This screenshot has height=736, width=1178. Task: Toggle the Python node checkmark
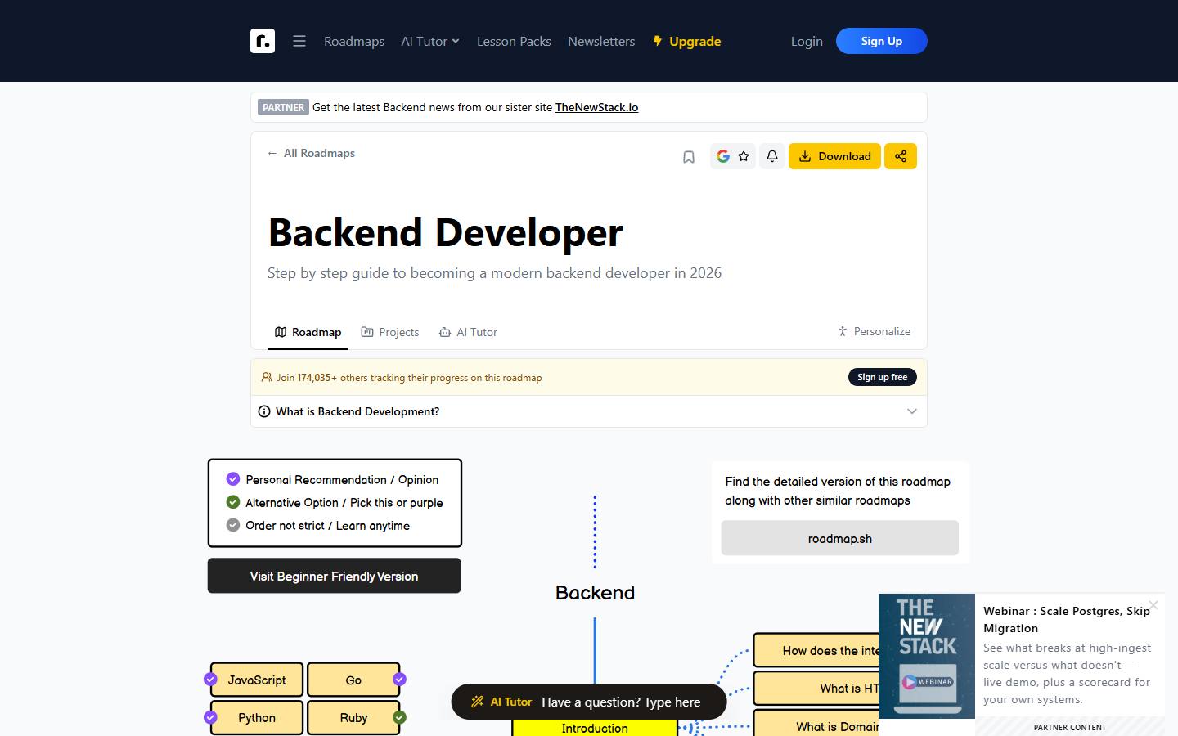210,717
